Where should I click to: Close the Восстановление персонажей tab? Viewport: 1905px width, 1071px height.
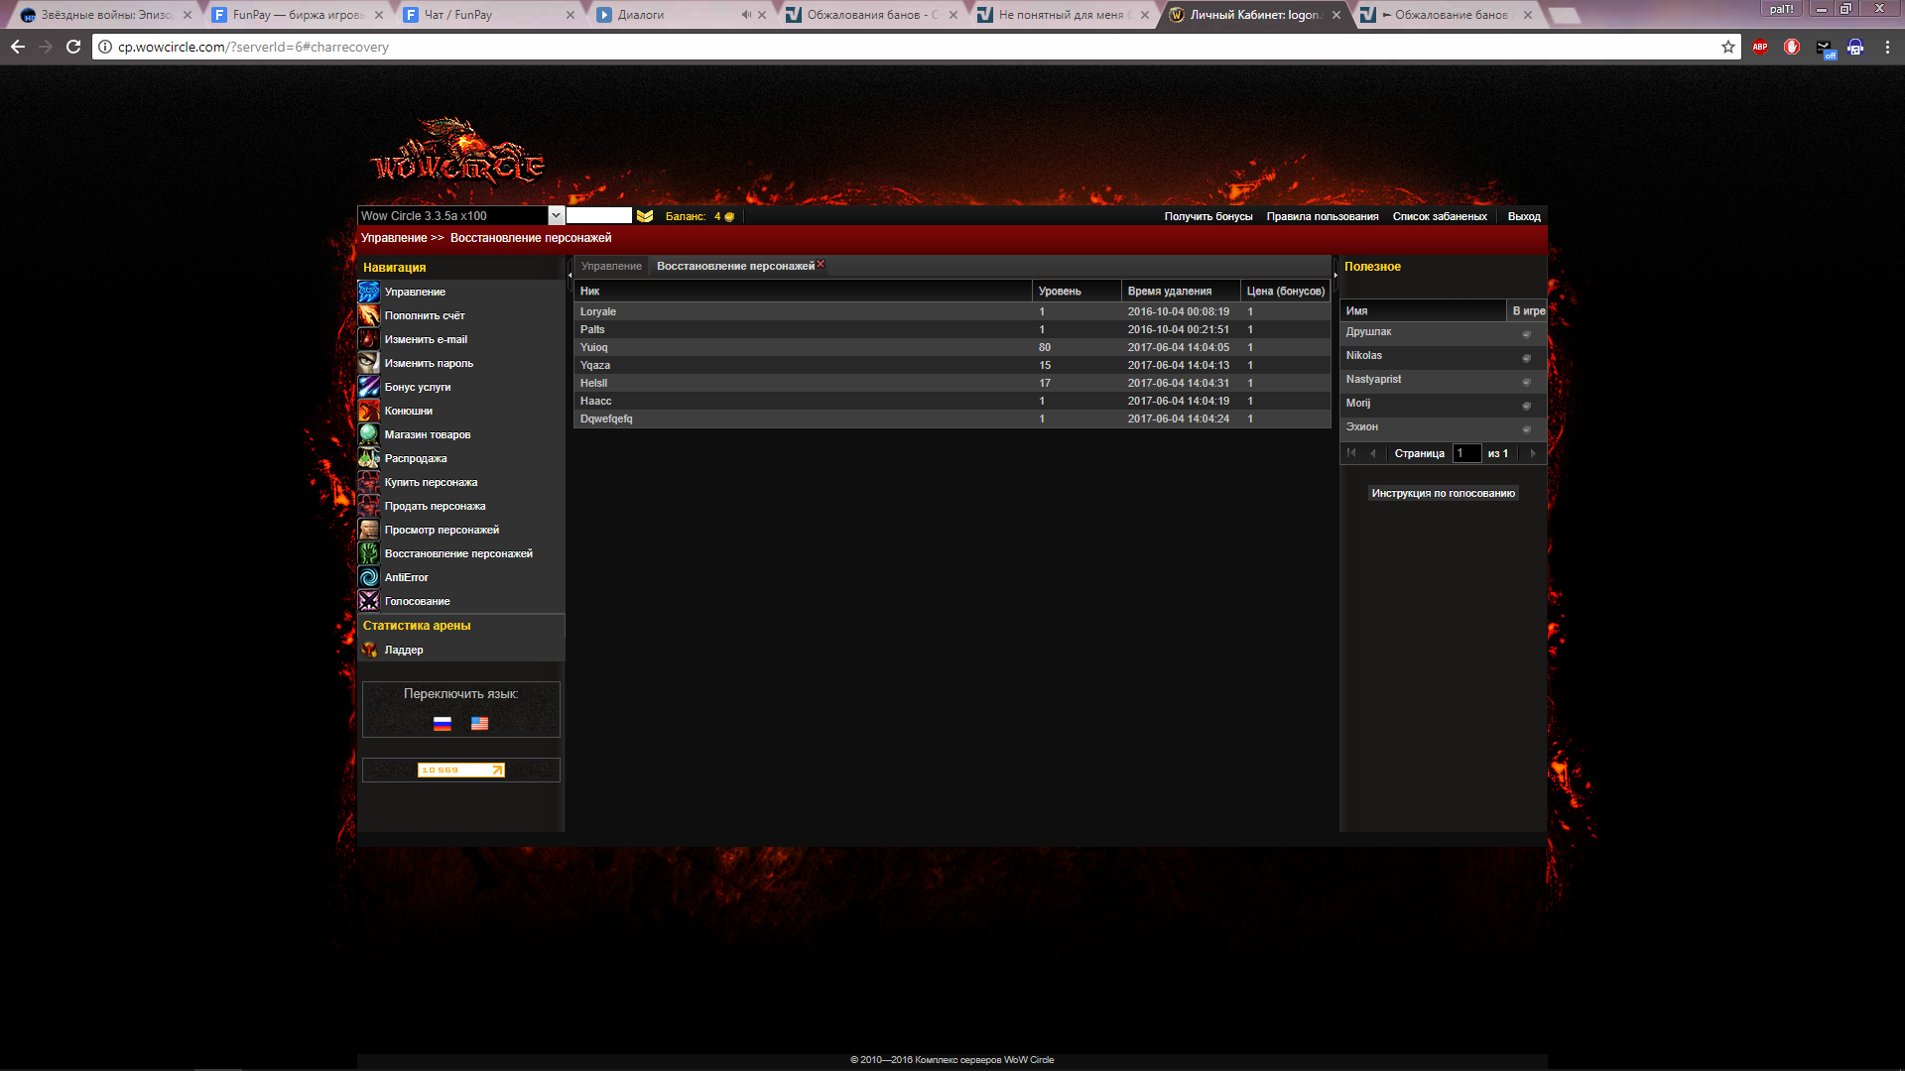821,264
